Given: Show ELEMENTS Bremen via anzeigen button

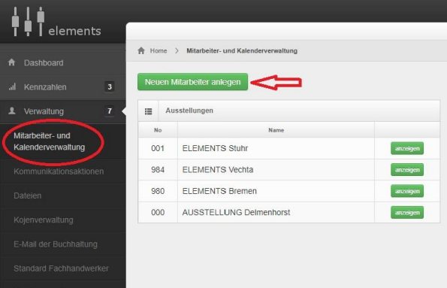Looking at the screenshot, I should point(407,191).
